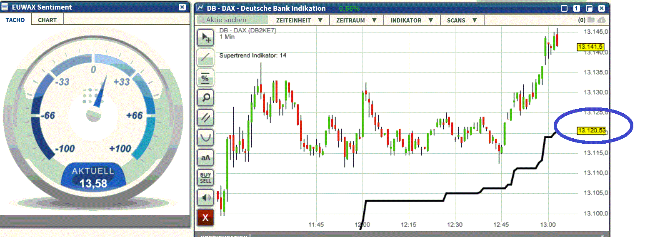Click the '1' button in DAX title bar

577,8
